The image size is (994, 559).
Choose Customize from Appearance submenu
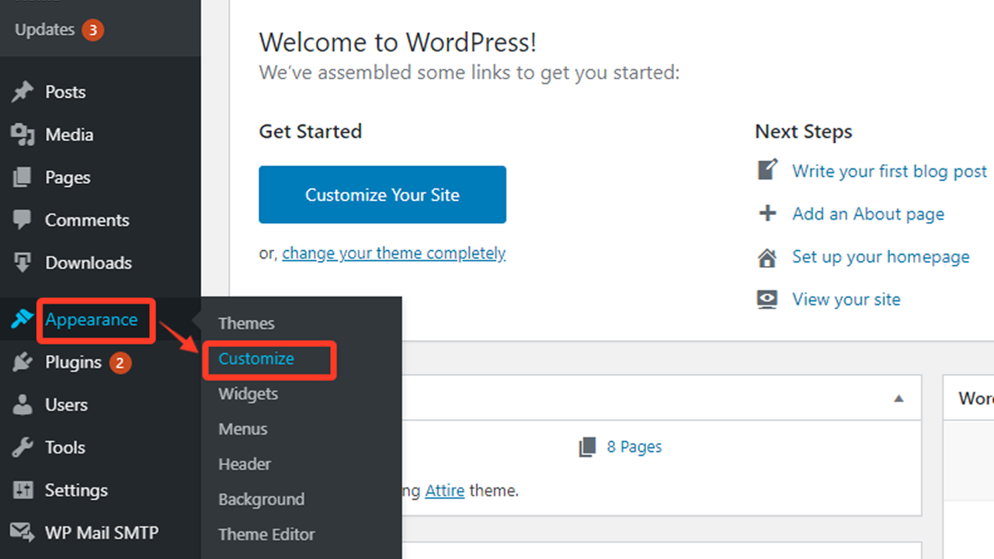point(256,359)
